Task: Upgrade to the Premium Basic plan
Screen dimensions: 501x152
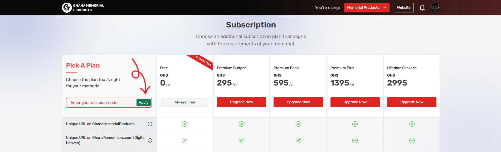Action: click(298, 102)
